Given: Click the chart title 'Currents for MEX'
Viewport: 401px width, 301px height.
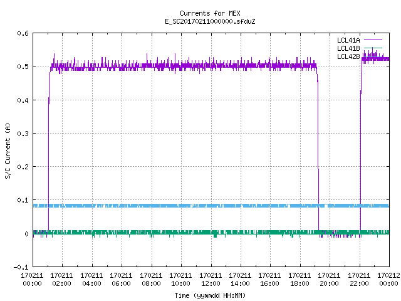Looking at the screenshot, I should click(x=210, y=13).
